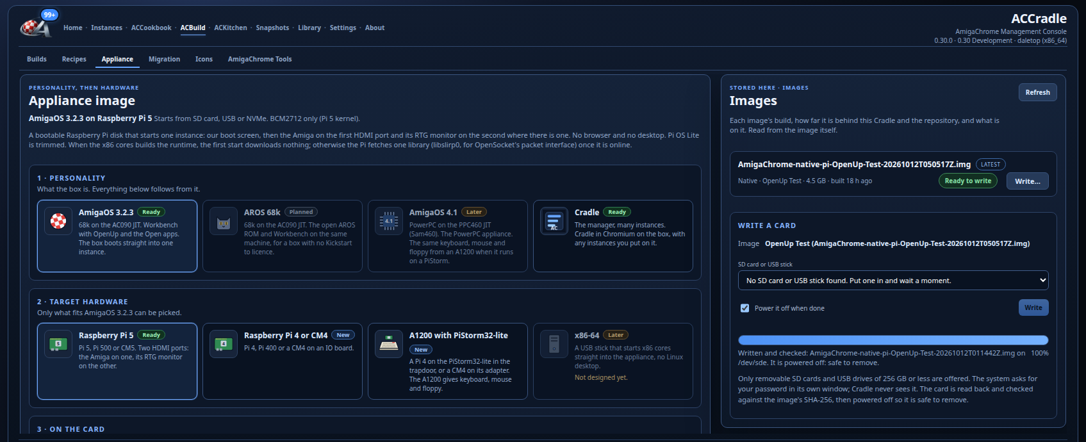Viewport: 1086px width, 442px height.
Task: Toggle Power it off when done checkbox
Action: pos(745,308)
